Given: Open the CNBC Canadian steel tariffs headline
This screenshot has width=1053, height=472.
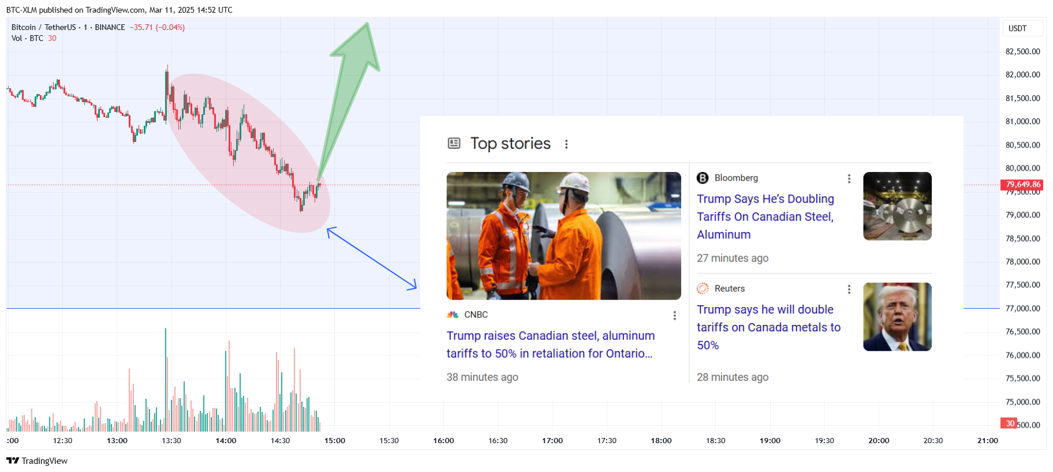Looking at the screenshot, I should pyautogui.click(x=551, y=344).
